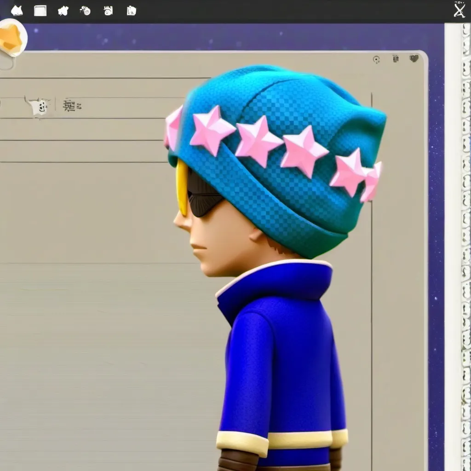Click the patterned vertical strip on right edge
This screenshot has height=471, width=471.
click(x=466, y=247)
